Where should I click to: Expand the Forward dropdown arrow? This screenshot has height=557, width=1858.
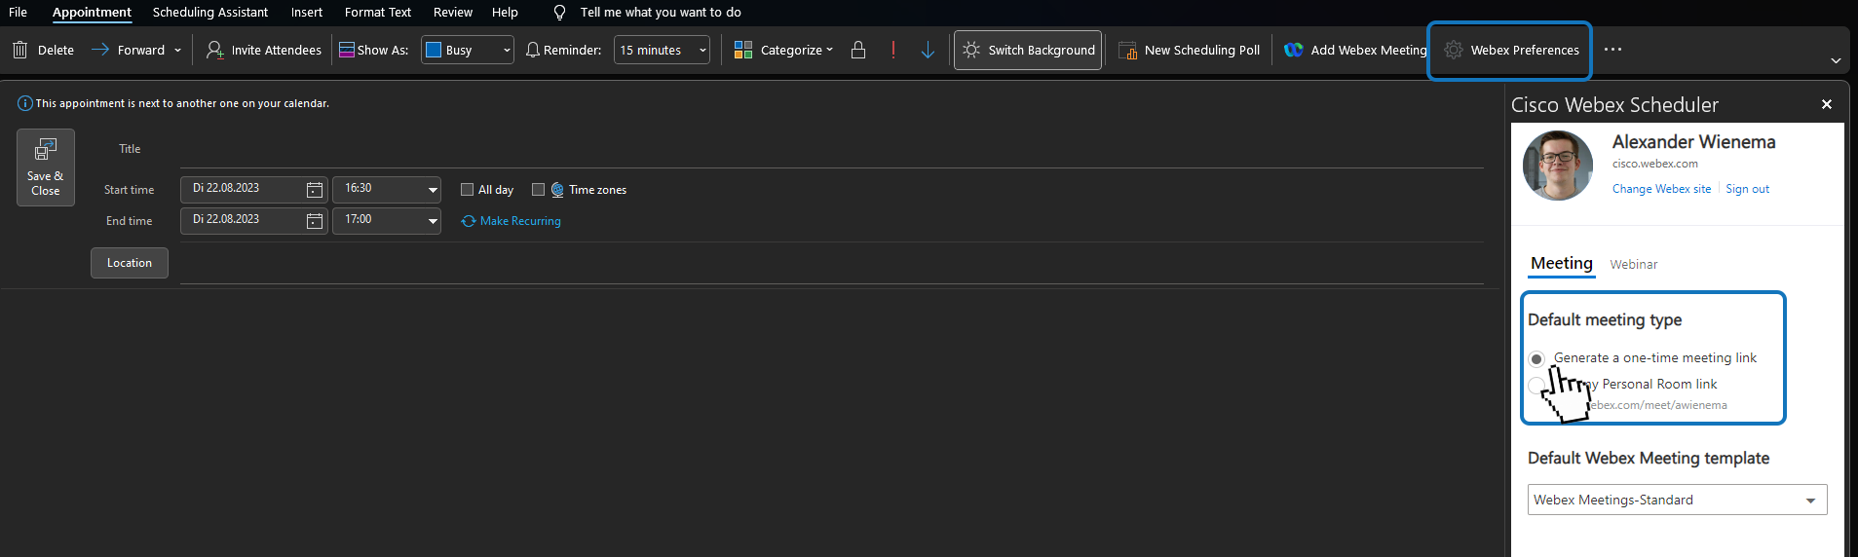pos(177,50)
